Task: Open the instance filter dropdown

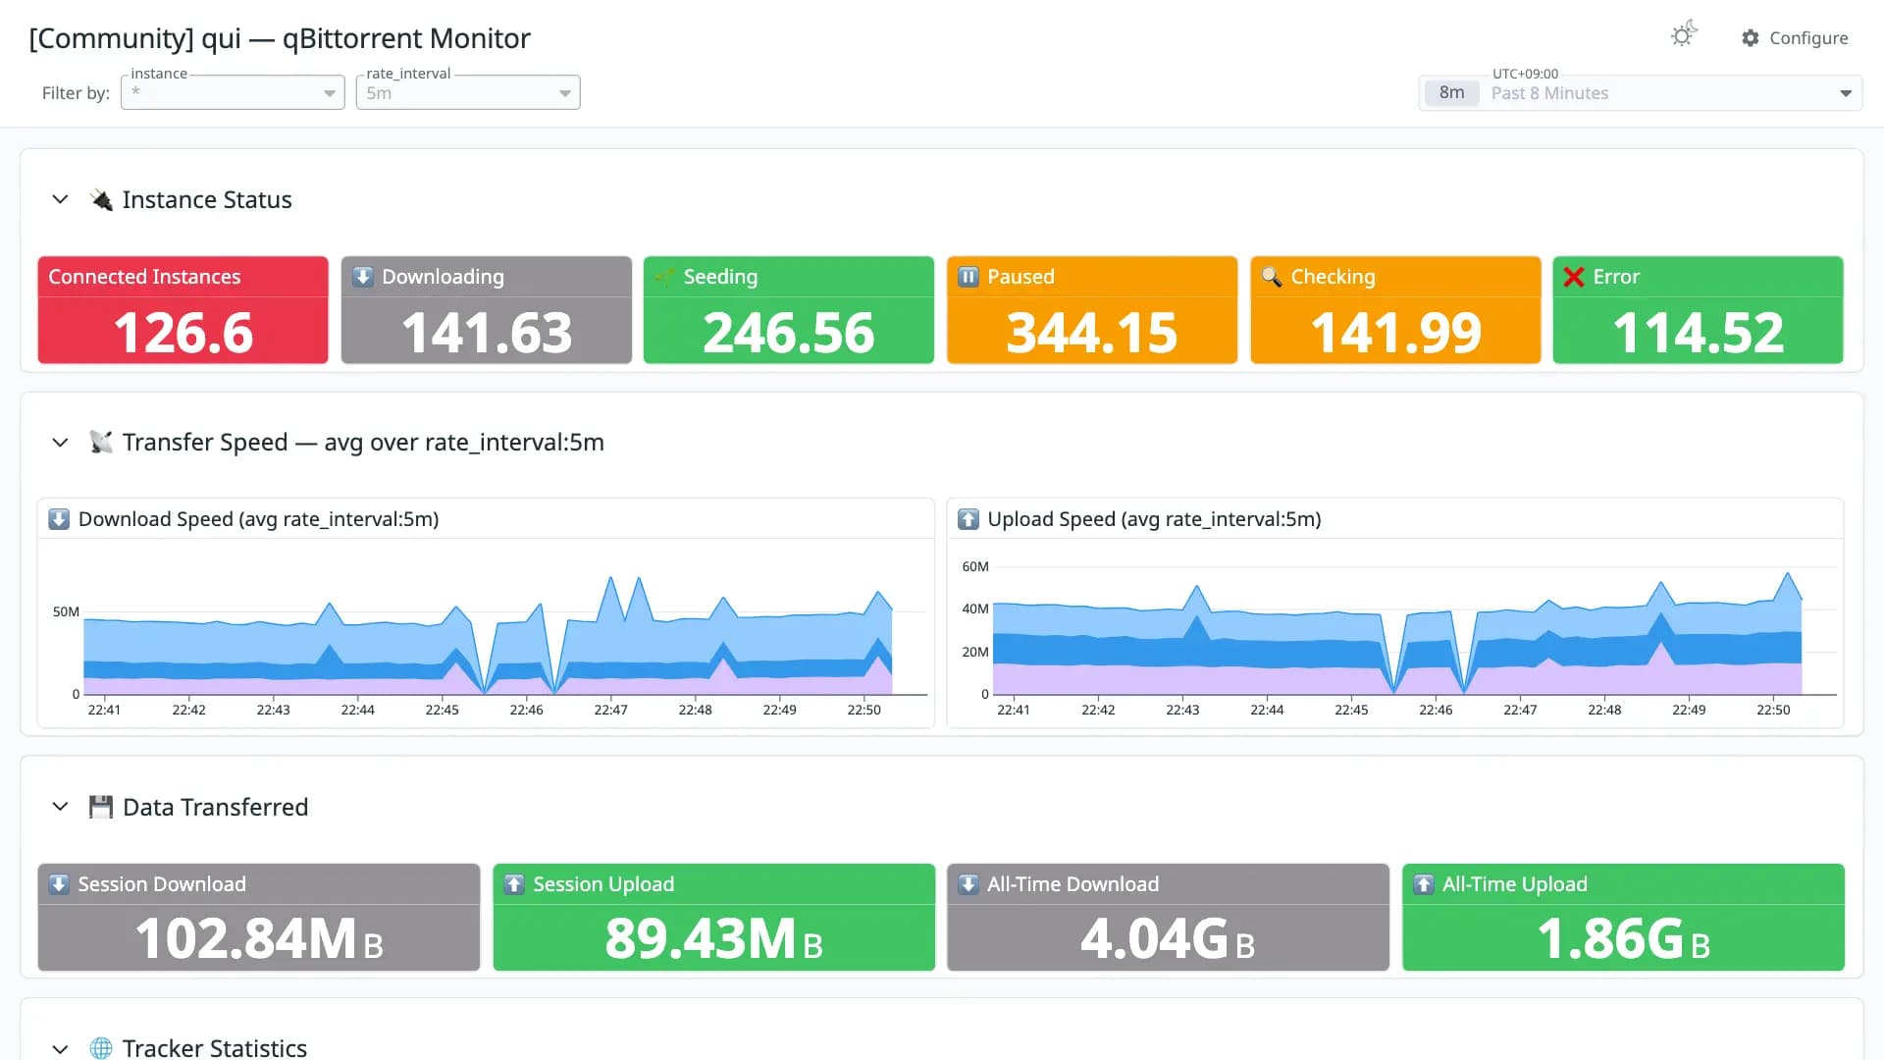Action: point(233,93)
